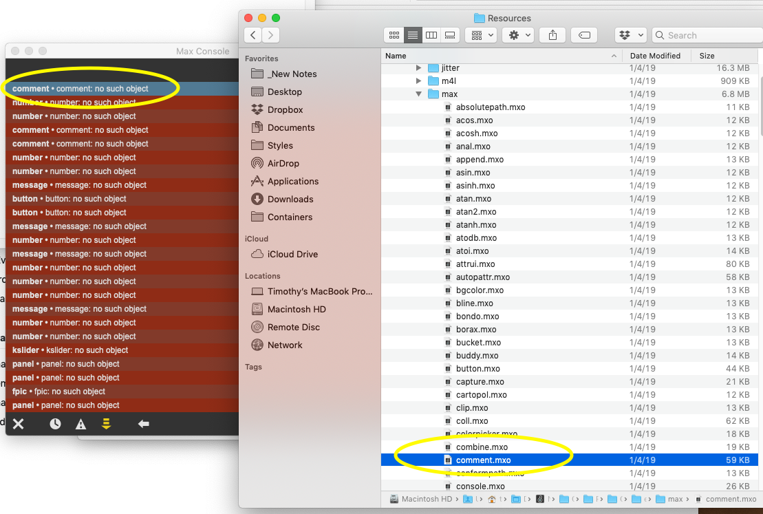Open iCloud Drive in sidebar
Viewport: 763px width, 514px height.
pyautogui.click(x=285, y=254)
